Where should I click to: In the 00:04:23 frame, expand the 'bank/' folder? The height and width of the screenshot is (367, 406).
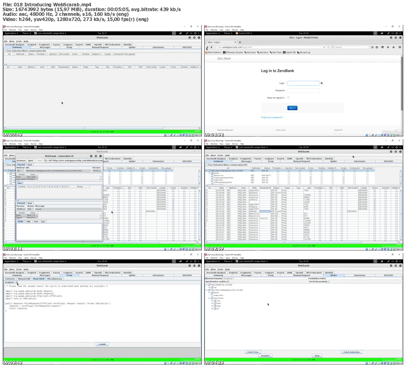209,293
